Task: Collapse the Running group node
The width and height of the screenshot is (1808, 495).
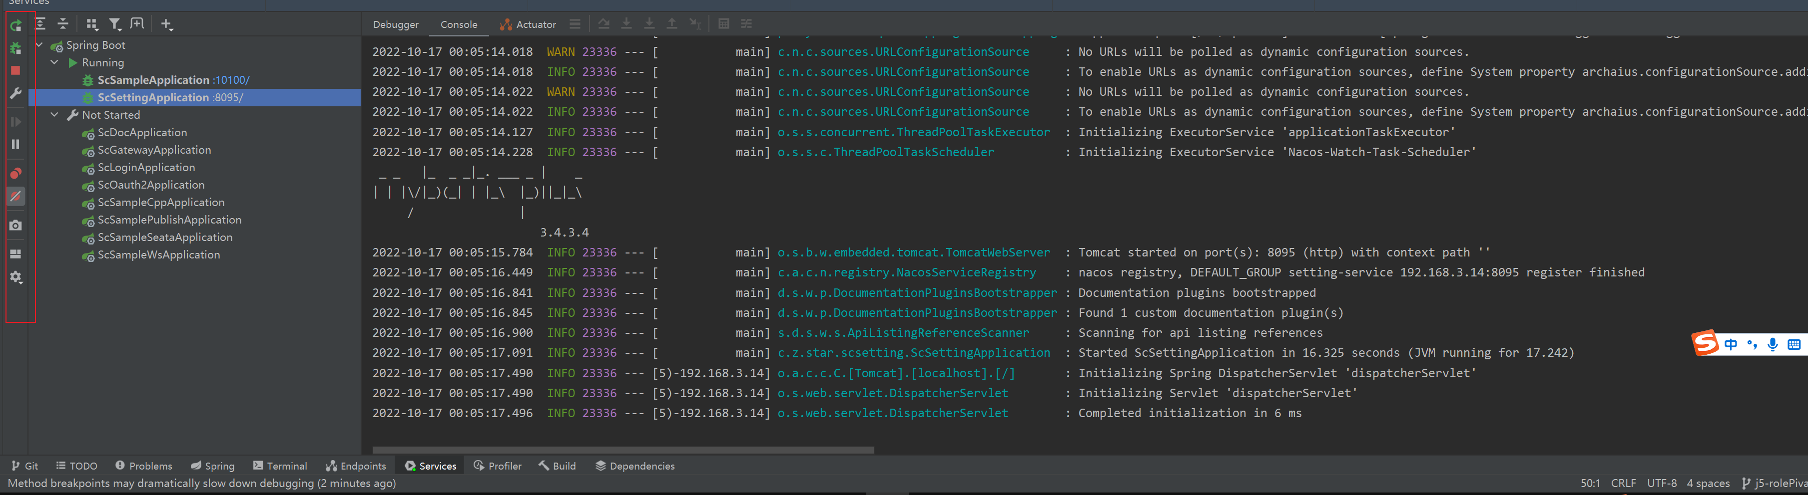Action: coord(55,62)
